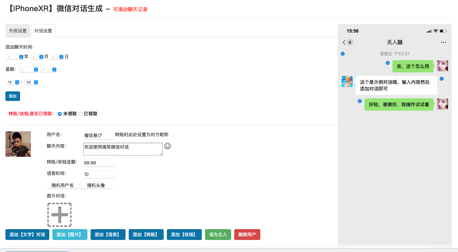This screenshot has height=252, width=458.
Task: Focus the 用户名 input field
Action: point(99,136)
